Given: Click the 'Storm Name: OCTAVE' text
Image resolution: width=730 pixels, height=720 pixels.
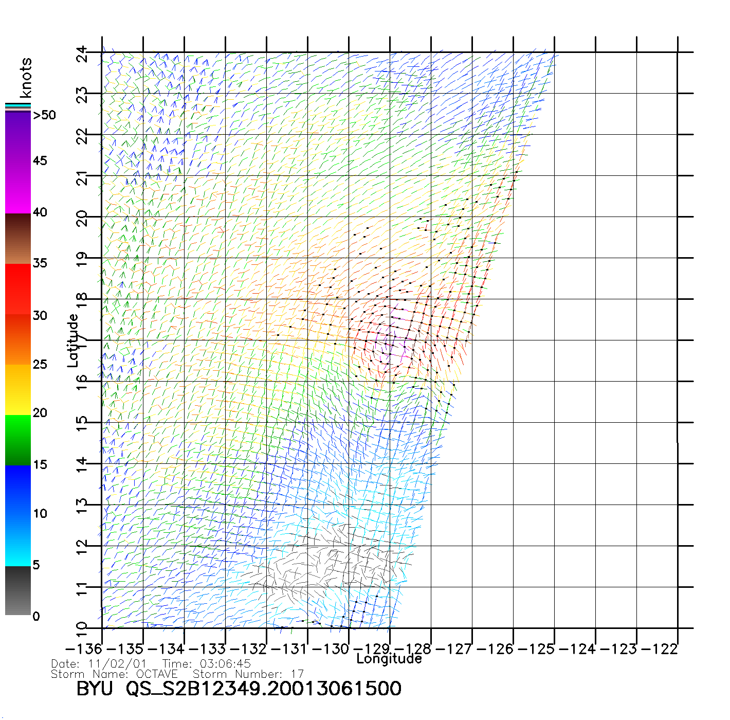Looking at the screenshot, I should point(114,674).
